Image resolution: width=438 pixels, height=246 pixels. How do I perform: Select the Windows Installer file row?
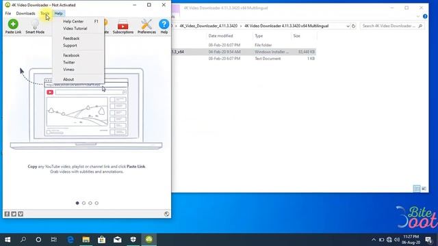(244, 52)
